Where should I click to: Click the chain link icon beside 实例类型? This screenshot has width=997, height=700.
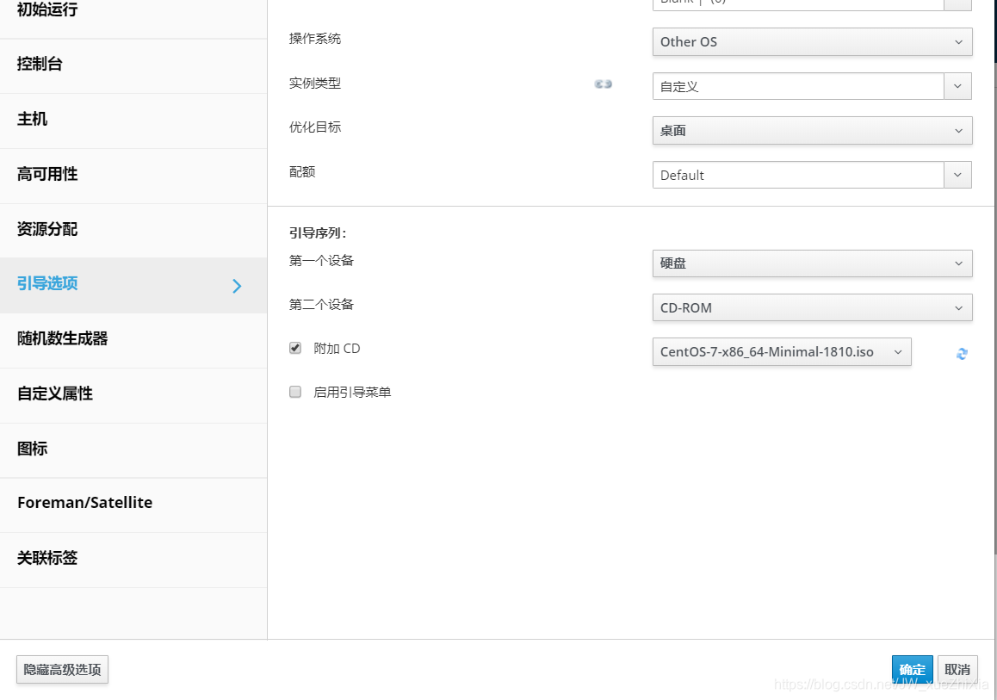[x=603, y=84]
